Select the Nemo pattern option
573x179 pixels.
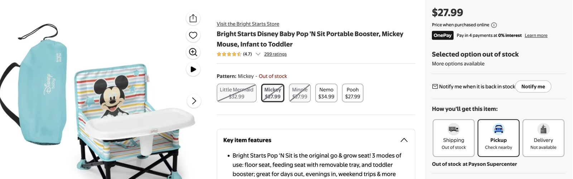click(326, 93)
